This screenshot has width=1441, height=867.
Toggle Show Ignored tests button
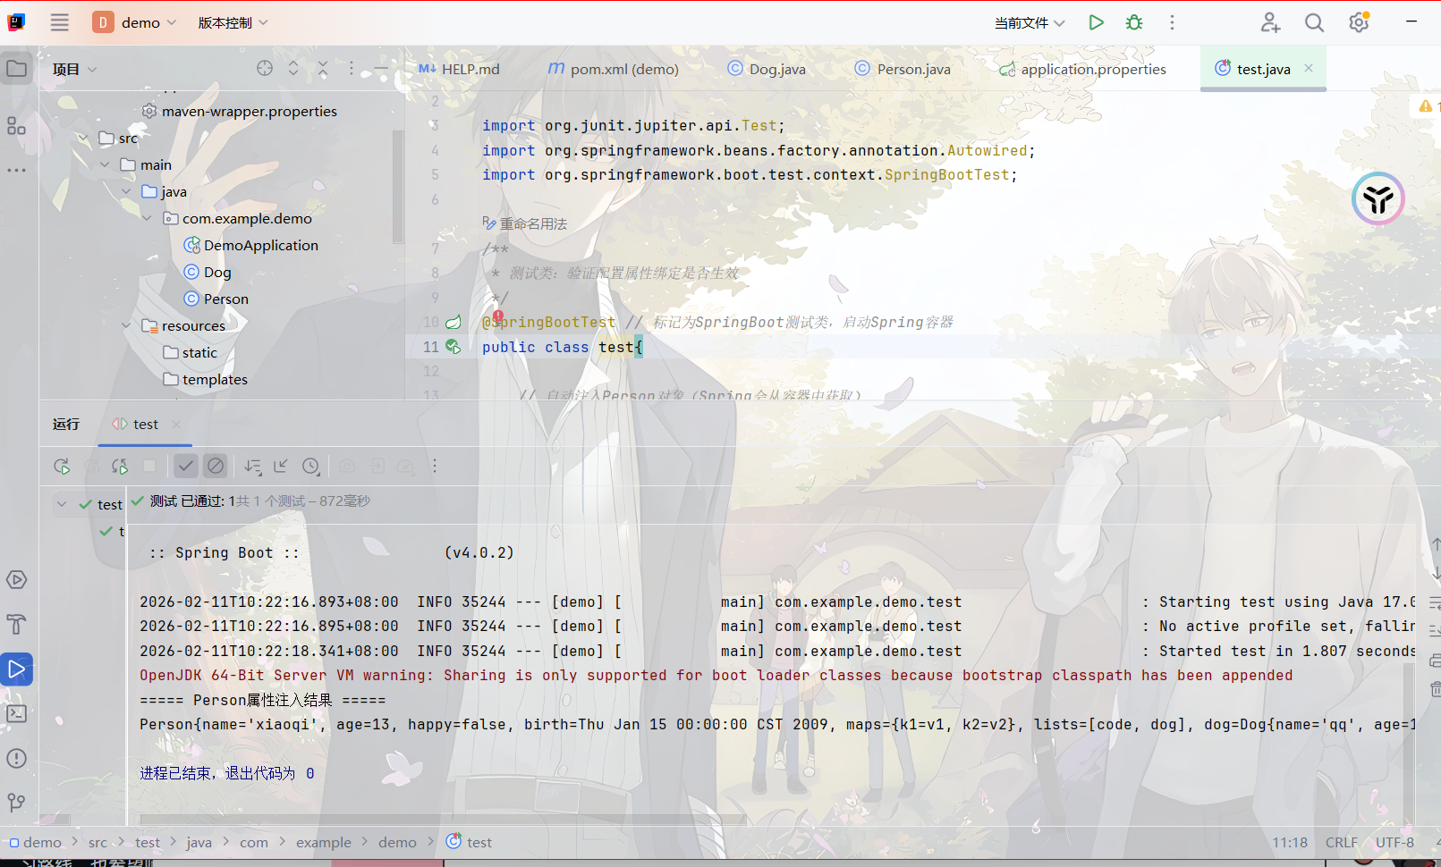pyautogui.click(x=216, y=466)
